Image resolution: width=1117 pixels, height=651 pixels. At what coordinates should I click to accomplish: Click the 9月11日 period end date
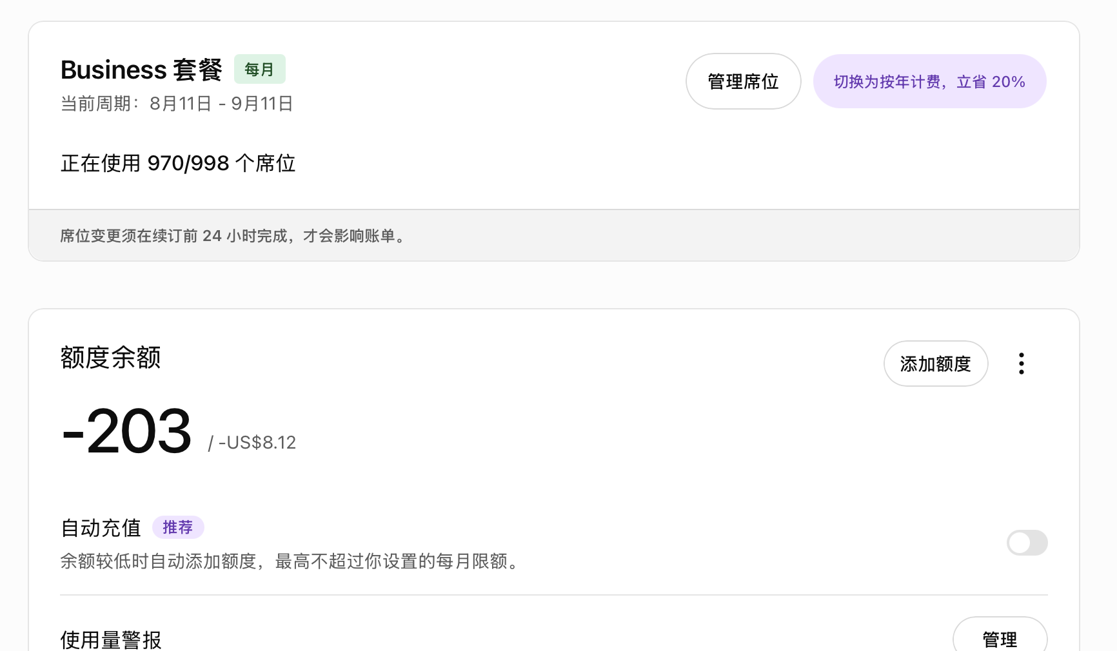point(262,104)
